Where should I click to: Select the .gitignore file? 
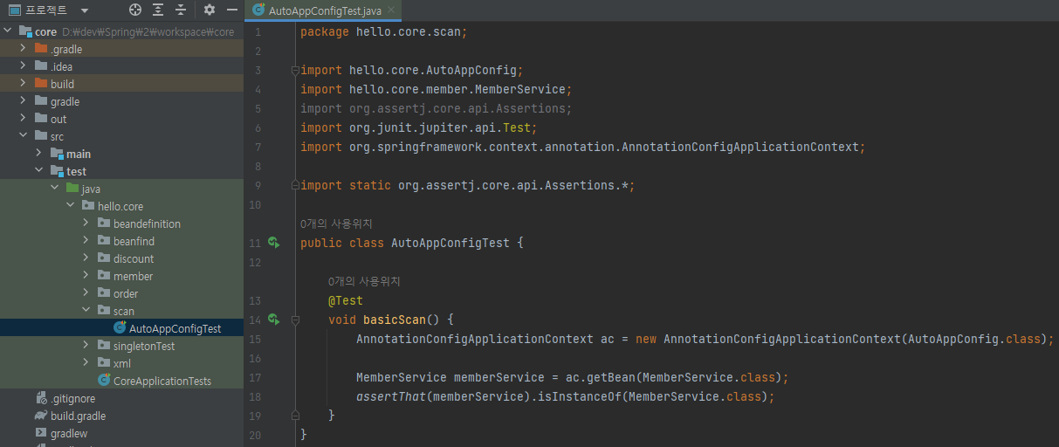coord(122,398)
